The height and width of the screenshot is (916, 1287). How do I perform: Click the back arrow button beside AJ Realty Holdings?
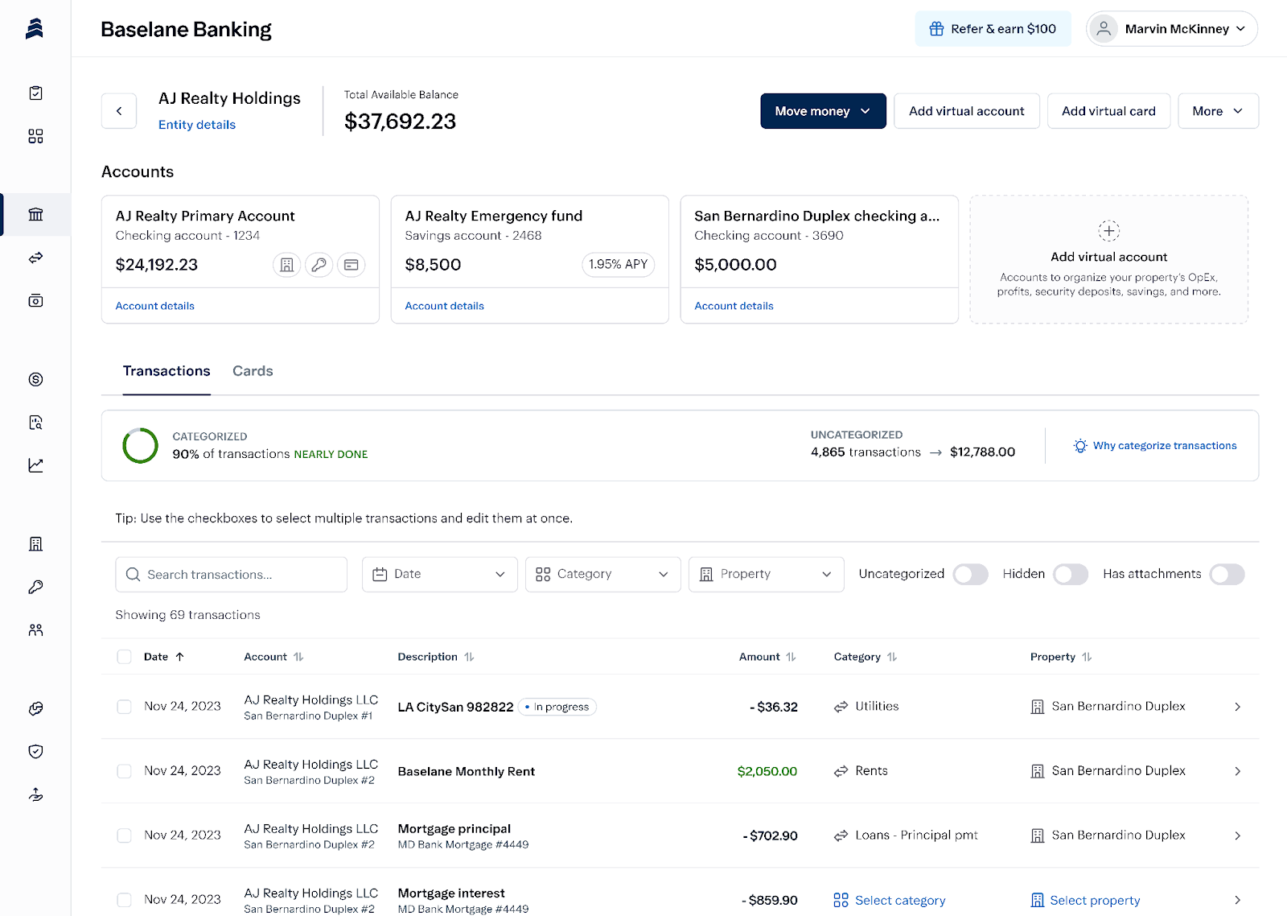pos(119,111)
